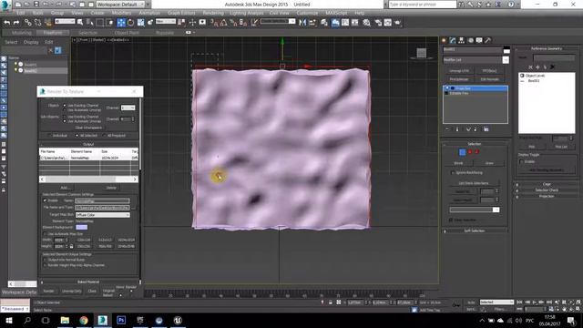Open the Motion command panel tab
The height and width of the screenshot is (328, 583).
[x=470, y=40]
